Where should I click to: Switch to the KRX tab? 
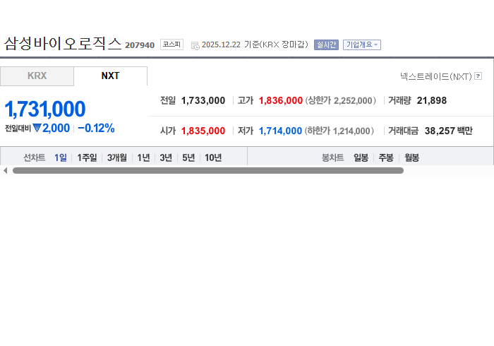(x=37, y=76)
